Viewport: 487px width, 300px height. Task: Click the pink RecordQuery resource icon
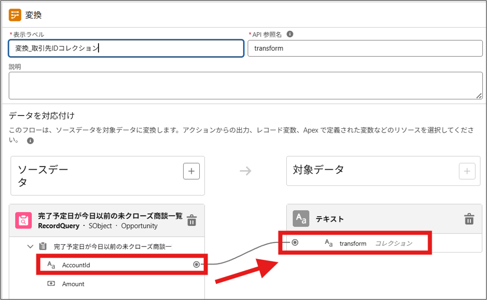click(23, 220)
